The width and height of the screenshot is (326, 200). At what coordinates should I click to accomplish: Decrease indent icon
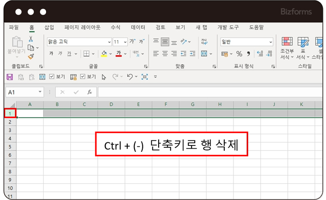(x=183, y=54)
